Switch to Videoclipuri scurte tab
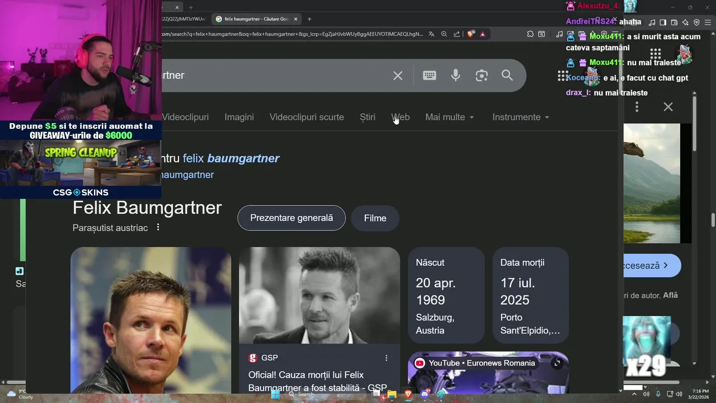This screenshot has width=716, height=403. pos(307,117)
